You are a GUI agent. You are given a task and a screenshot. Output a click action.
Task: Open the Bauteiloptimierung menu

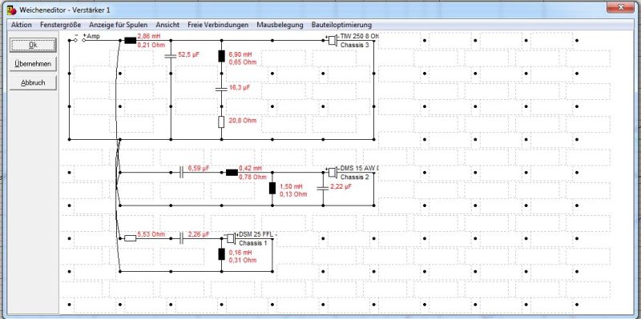[x=341, y=25]
